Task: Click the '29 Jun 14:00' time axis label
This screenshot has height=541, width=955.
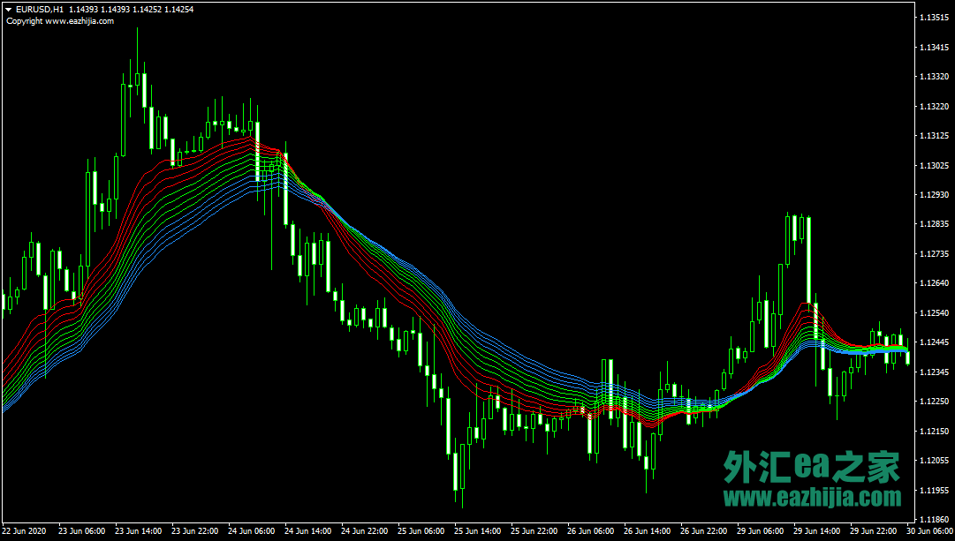Action: tap(817, 531)
